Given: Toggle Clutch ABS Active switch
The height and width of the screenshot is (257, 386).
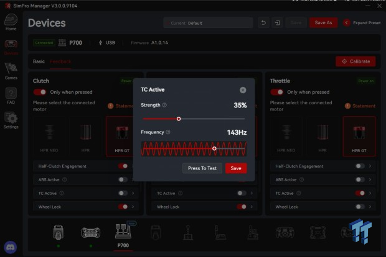Looking at the screenshot, I should [123, 179].
